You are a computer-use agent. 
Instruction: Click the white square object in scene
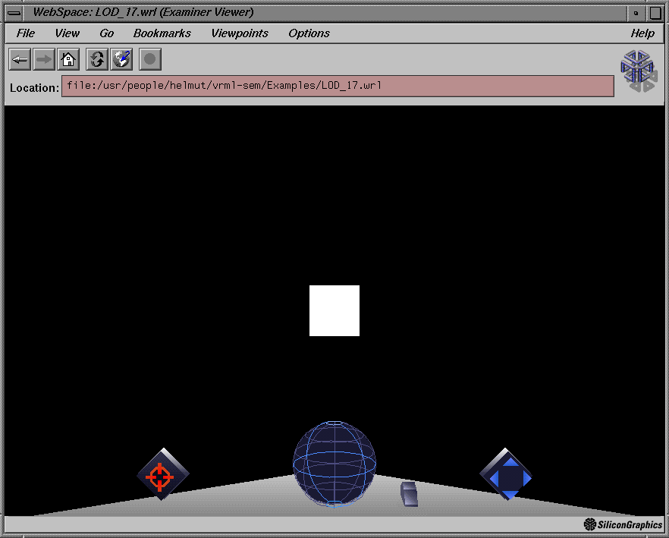tap(334, 311)
